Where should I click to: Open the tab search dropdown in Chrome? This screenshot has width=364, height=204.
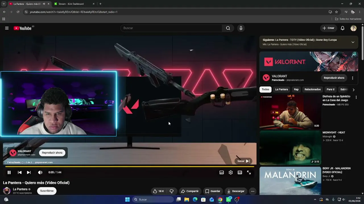[4, 4]
